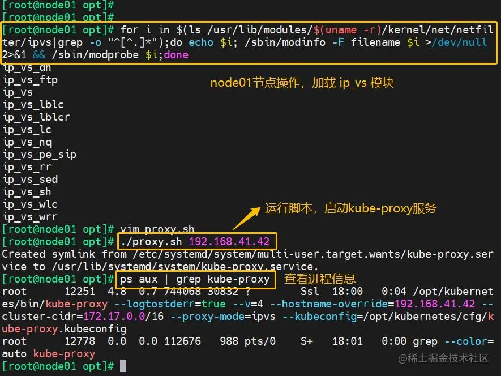Screen dimensions: 501x376
Task: Click the ip_vs_lc output line
Action: [x=27, y=130]
